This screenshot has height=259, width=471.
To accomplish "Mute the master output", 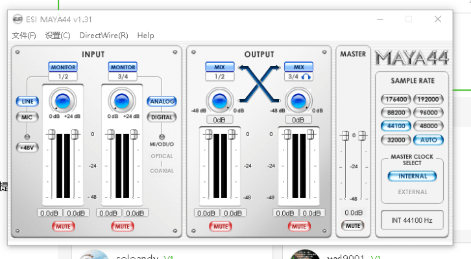I will click(353, 226).
